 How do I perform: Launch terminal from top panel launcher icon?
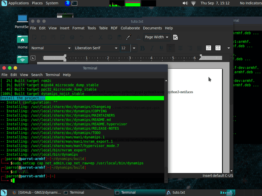(74, 3)
